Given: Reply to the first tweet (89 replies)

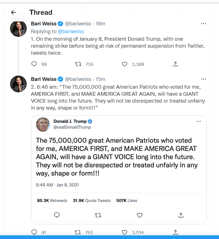Looking at the screenshot, I should click(x=34, y=64).
